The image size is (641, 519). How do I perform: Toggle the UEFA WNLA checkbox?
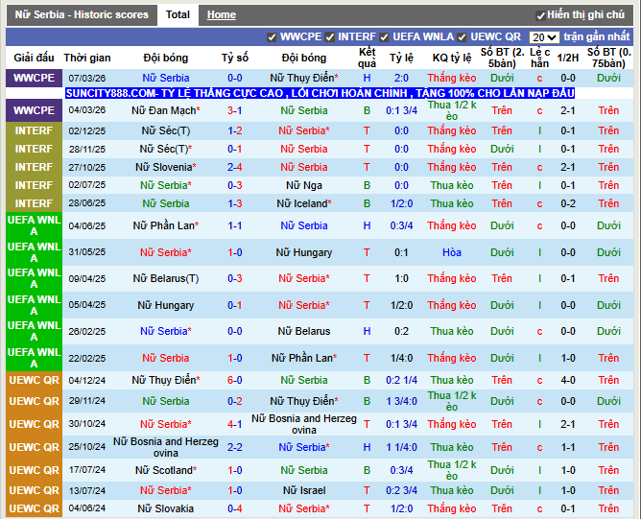click(385, 37)
